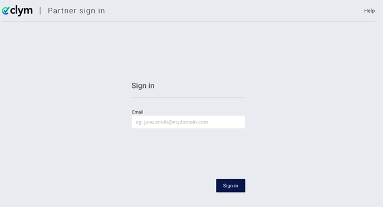The width and height of the screenshot is (383, 207).
Task: Hit the navy Sign in submit button
Action: 230,185
